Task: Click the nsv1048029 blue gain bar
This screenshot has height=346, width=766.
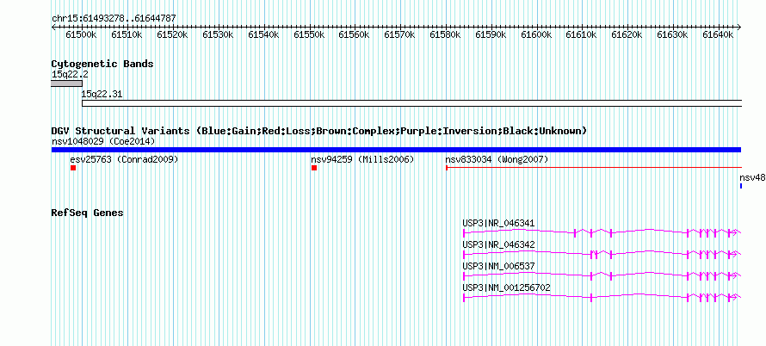Action: [x=396, y=150]
